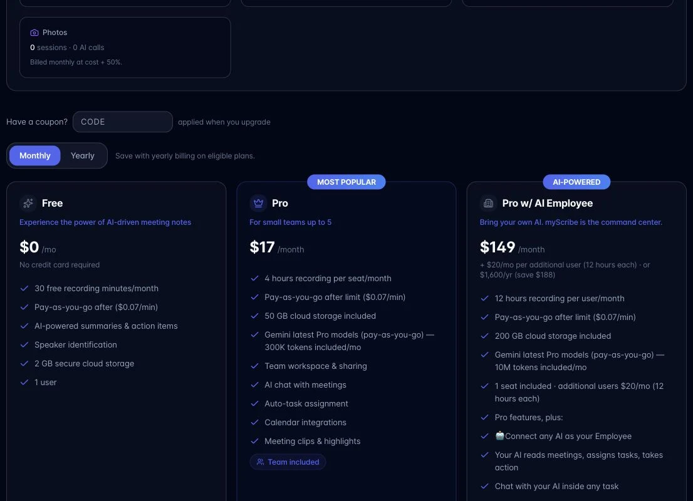The height and width of the screenshot is (501, 693).
Task: Click the $0 /mo price
Action: 38,247
